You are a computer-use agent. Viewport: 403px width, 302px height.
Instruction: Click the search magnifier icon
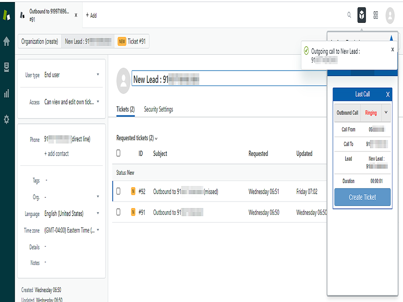(349, 15)
